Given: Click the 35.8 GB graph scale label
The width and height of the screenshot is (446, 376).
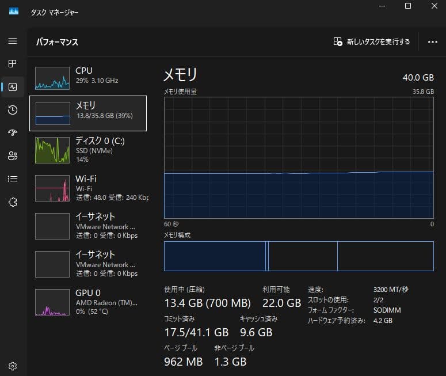Looking at the screenshot, I should click(423, 92).
